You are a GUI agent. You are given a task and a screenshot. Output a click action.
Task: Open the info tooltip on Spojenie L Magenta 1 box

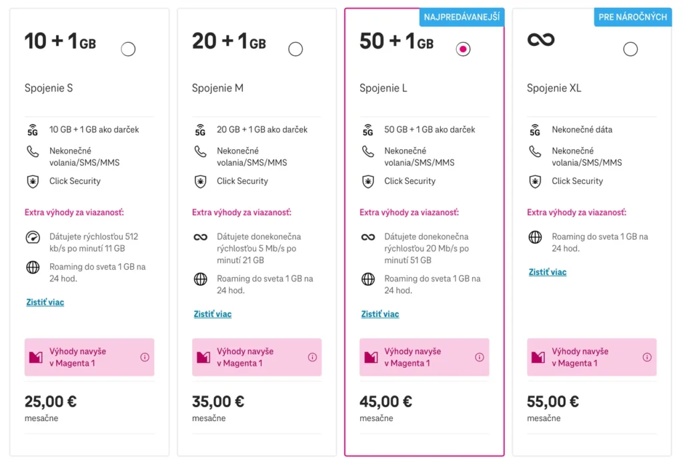pyautogui.click(x=480, y=357)
